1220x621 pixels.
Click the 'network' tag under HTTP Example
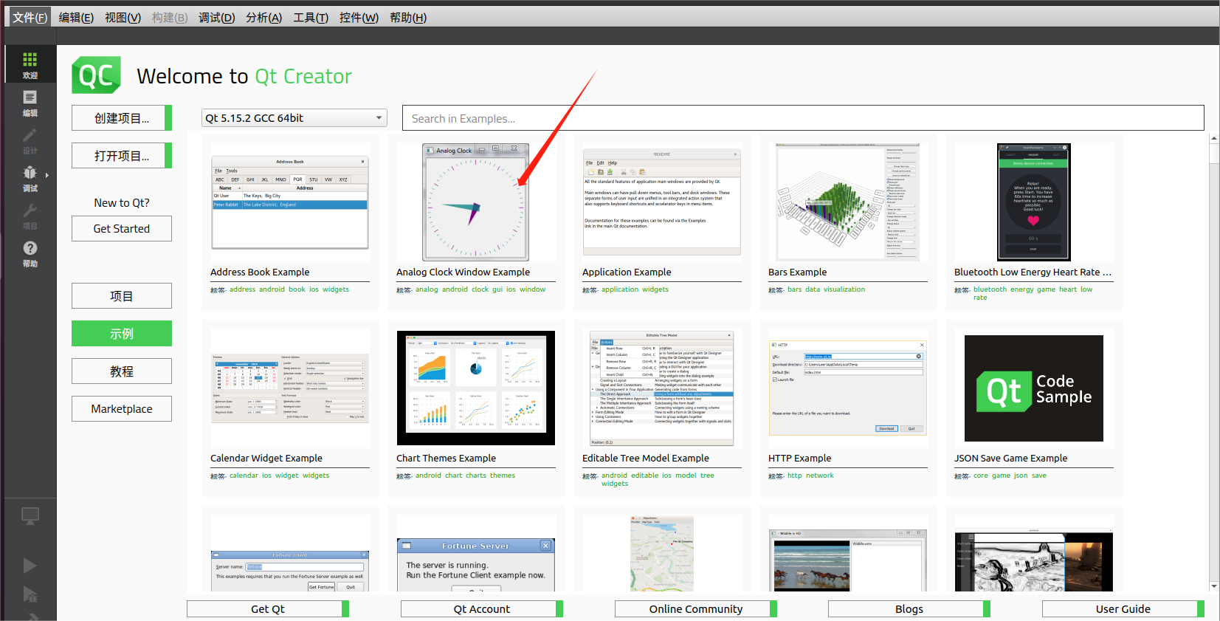820,476
